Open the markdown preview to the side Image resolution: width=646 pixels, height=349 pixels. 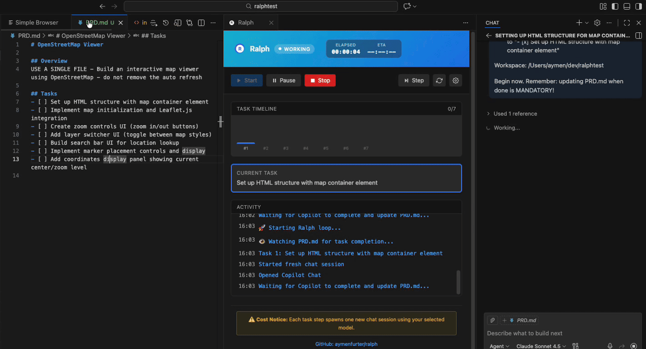[178, 23]
